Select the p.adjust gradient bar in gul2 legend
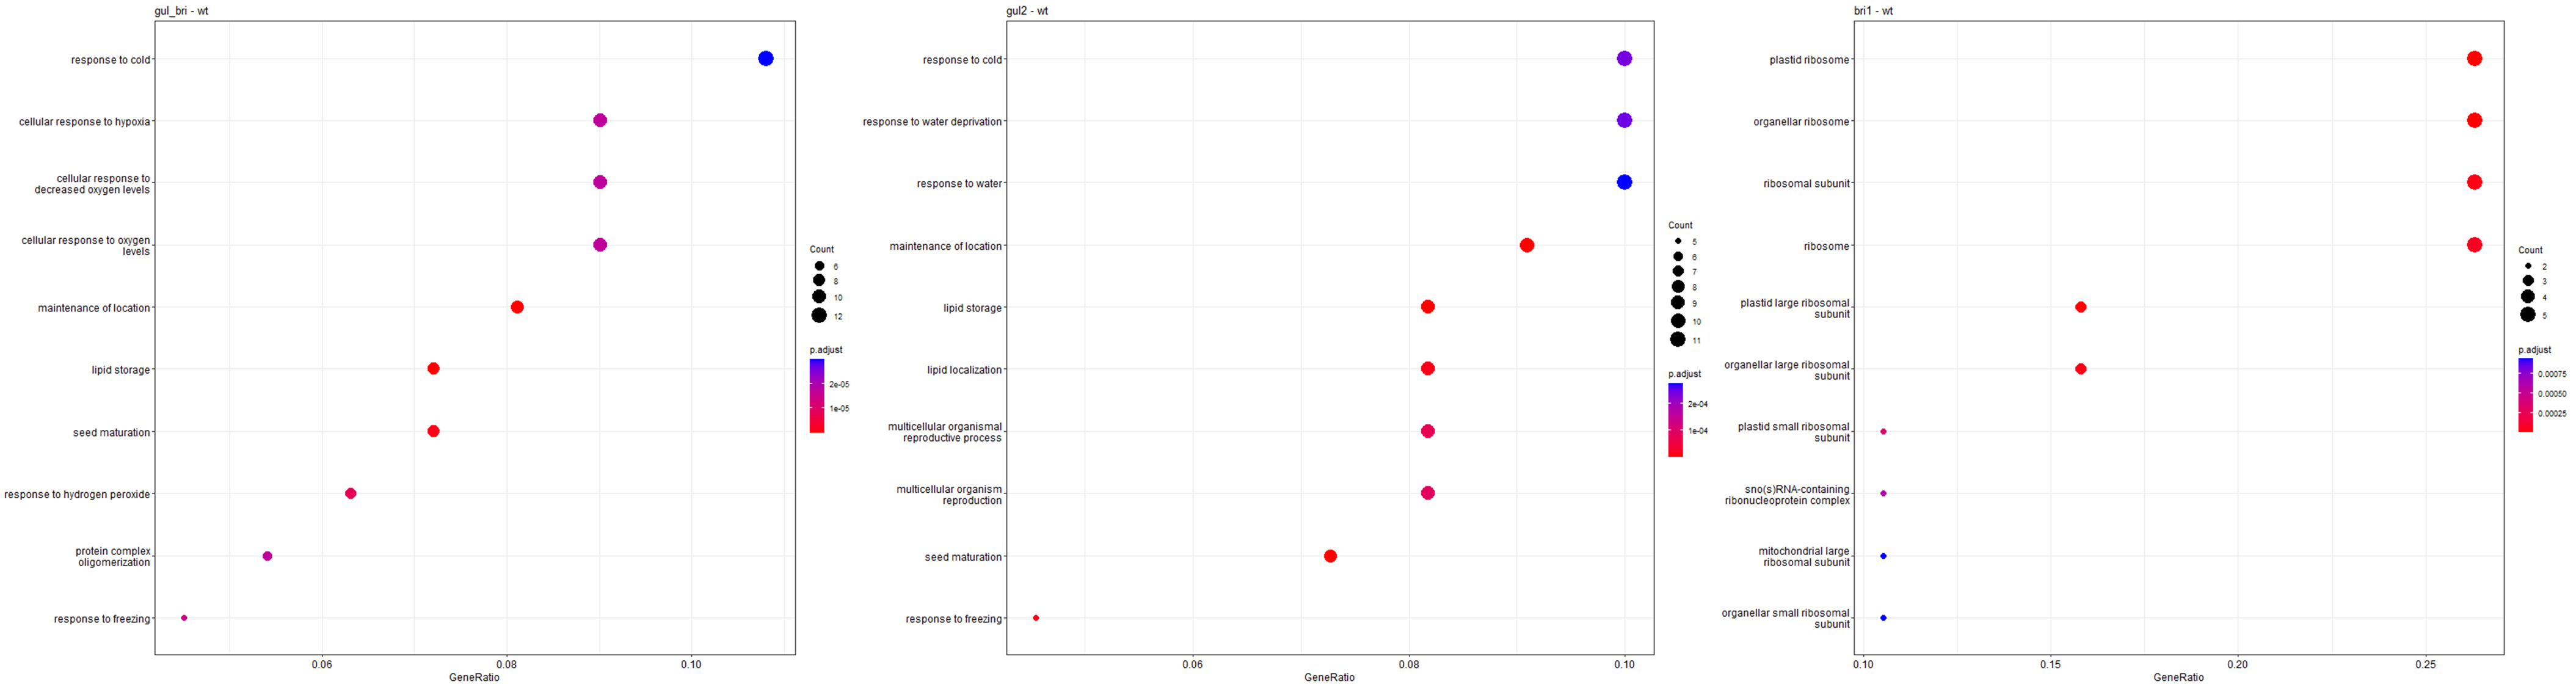This screenshot has height=687, width=2576. click(x=1675, y=419)
